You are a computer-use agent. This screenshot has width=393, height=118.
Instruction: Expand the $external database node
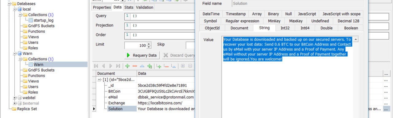pos(15,103)
